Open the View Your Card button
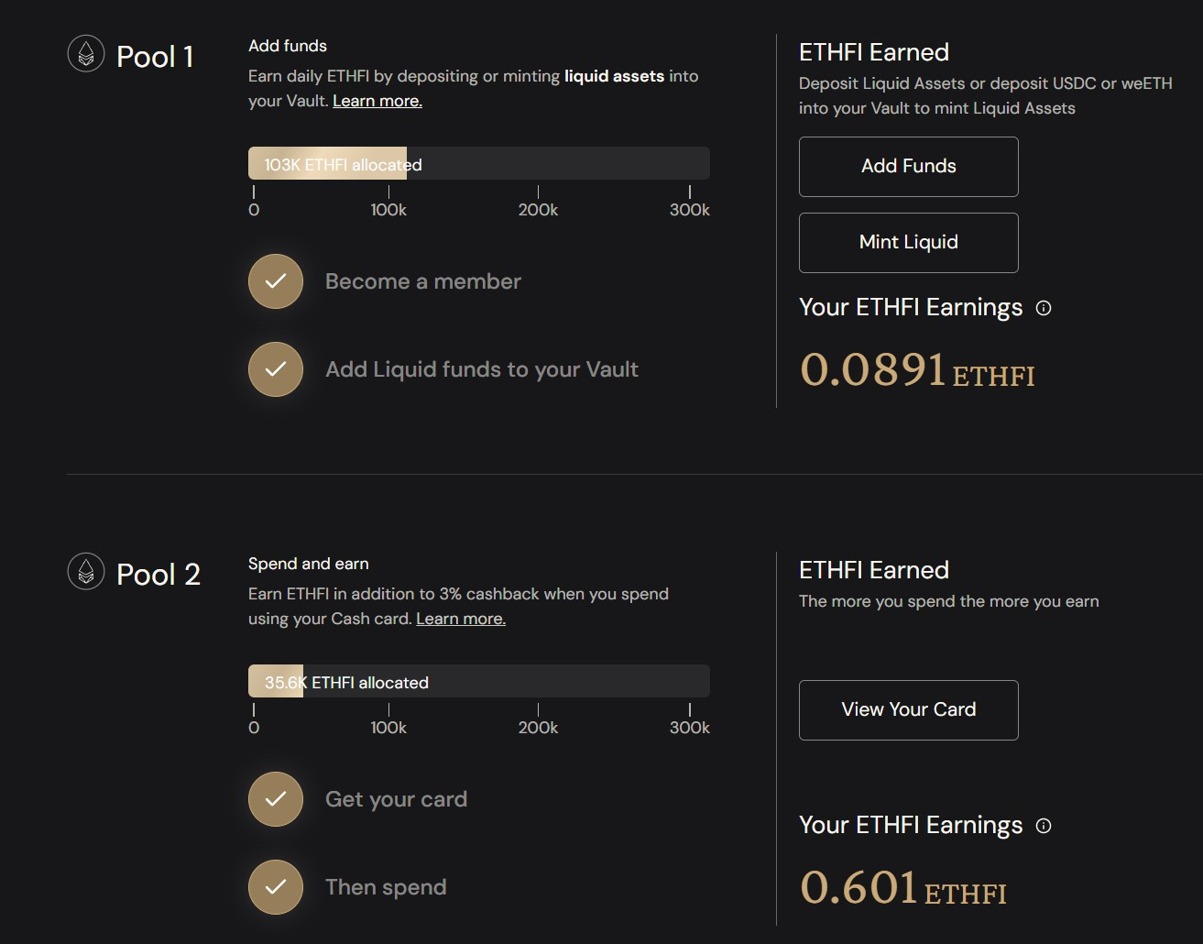Image resolution: width=1203 pixels, height=944 pixels. click(x=909, y=710)
